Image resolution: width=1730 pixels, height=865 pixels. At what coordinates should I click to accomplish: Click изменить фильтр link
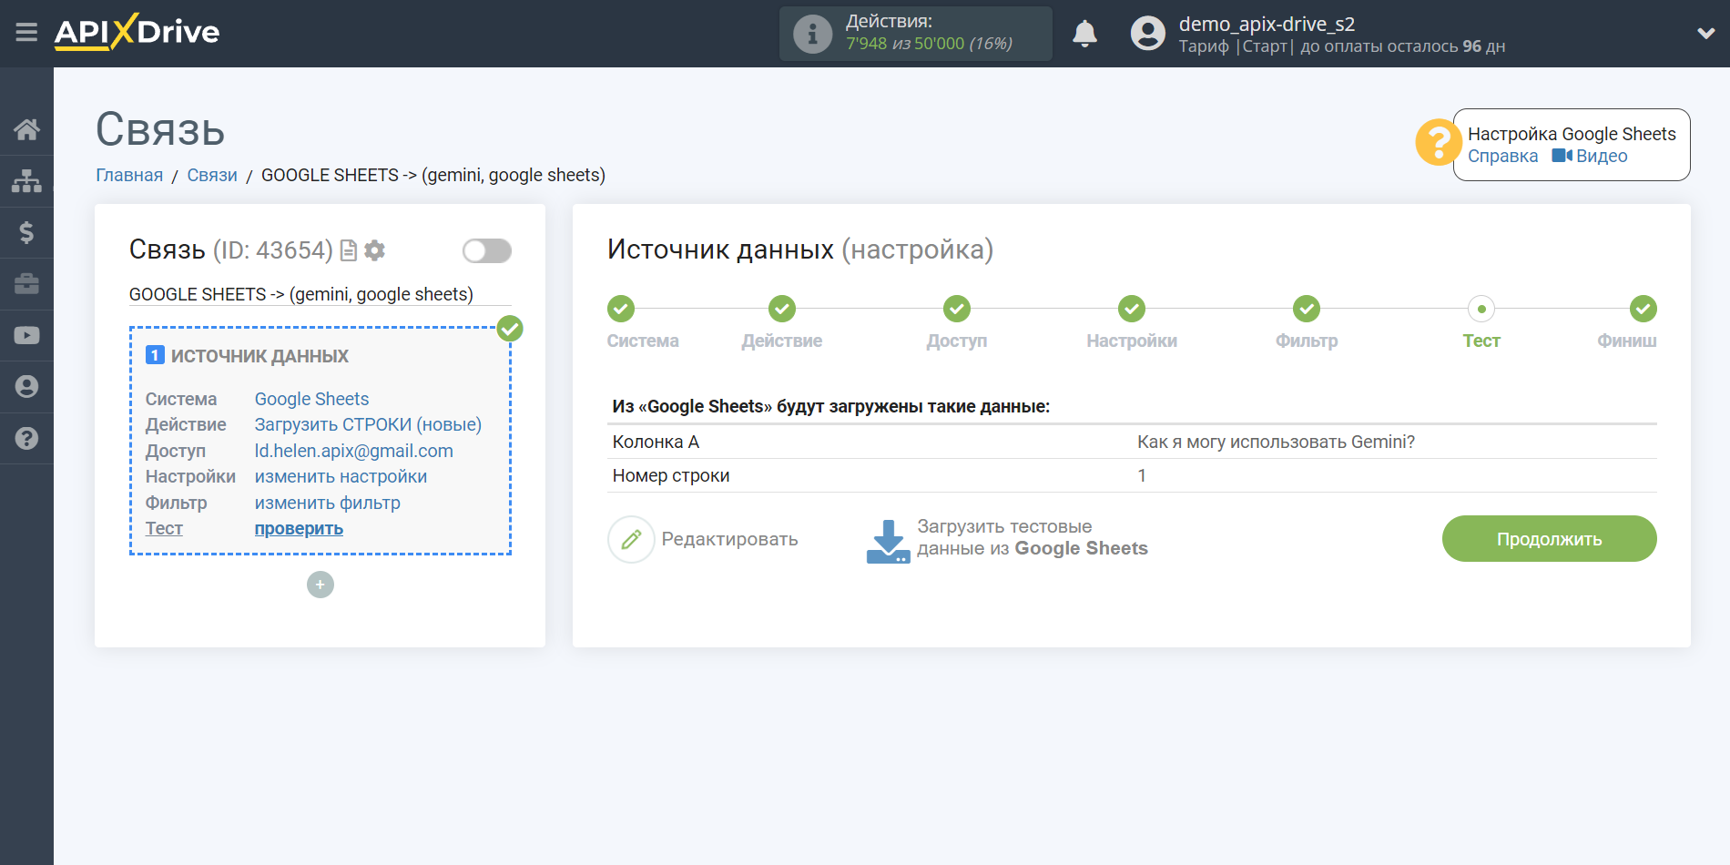click(x=327, y=503)
